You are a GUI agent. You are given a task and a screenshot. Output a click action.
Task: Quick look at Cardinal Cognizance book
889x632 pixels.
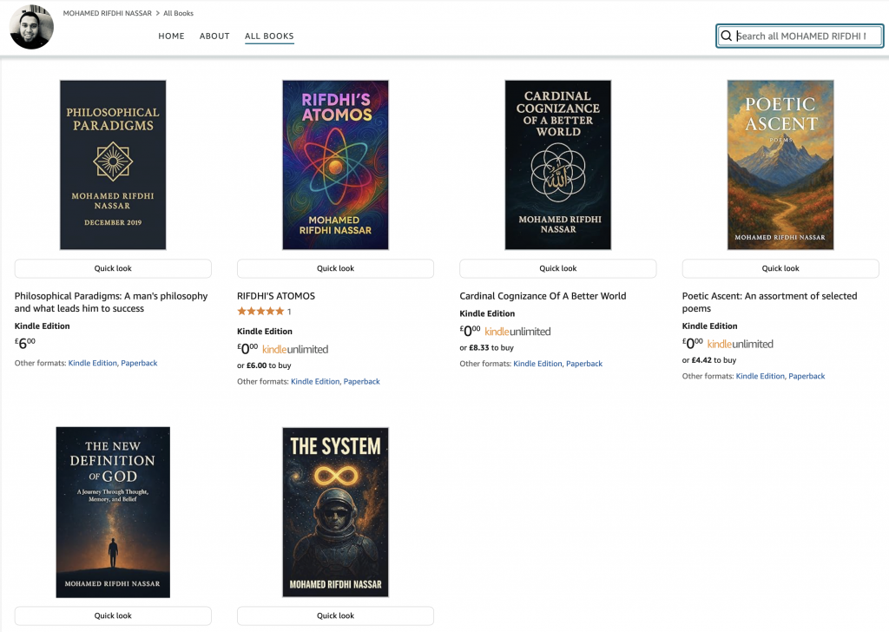coord(558,268)
